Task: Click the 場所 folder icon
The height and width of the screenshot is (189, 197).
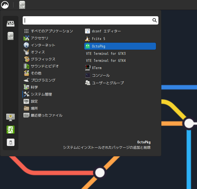Action: coord(26,108)
